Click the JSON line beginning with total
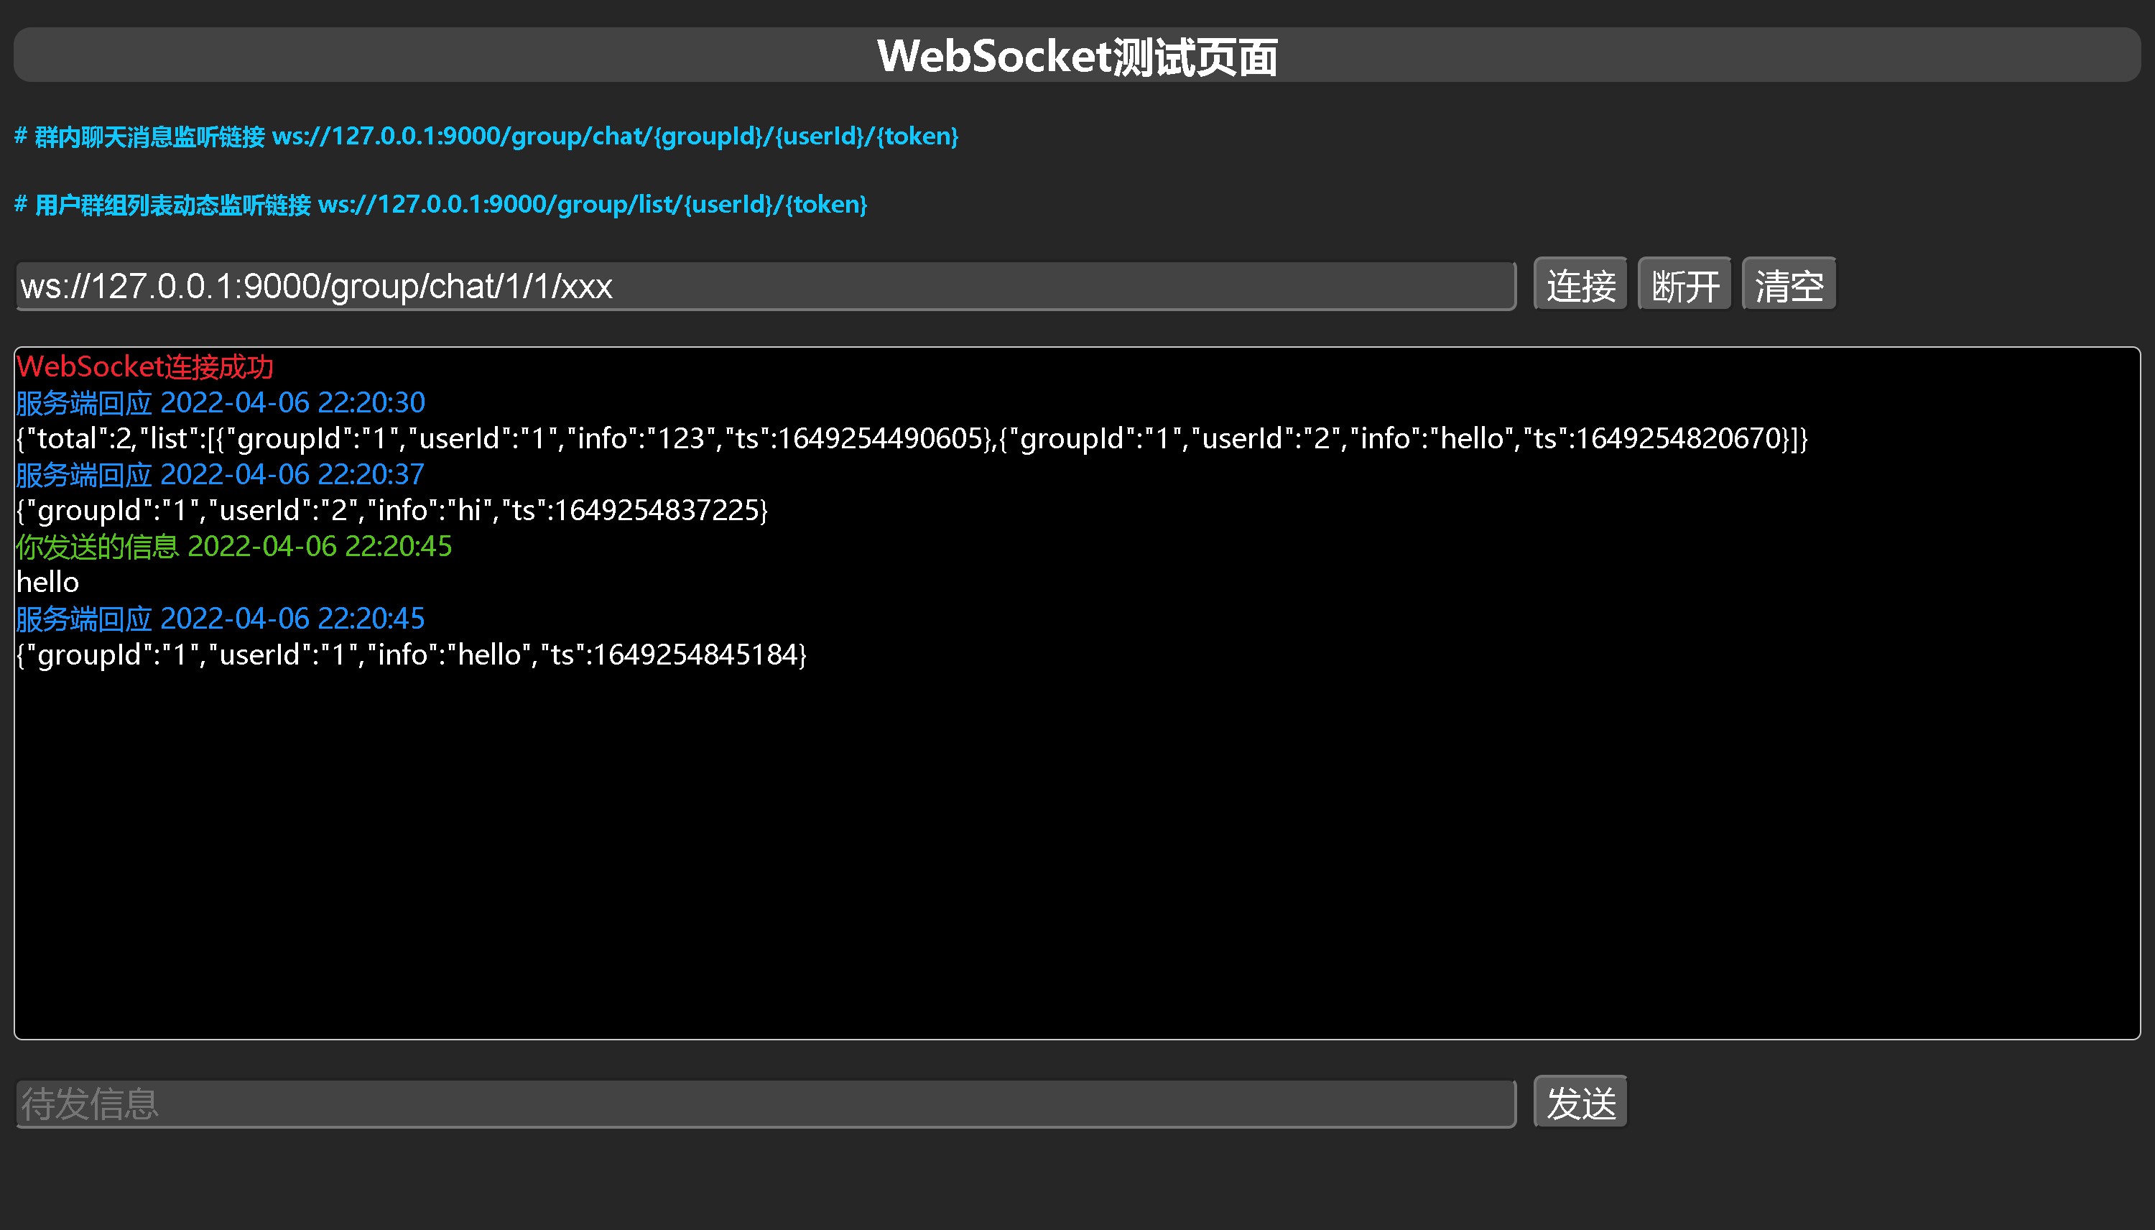The width and height of the screenshot is (2155, 1230). 912,438
